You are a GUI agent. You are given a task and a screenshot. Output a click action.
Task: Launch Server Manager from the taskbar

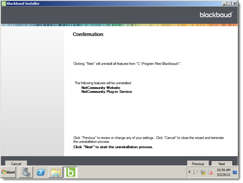pos(26,172)
